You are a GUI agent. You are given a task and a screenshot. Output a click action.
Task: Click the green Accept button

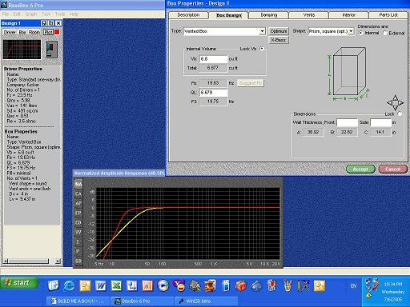[360, 169]
